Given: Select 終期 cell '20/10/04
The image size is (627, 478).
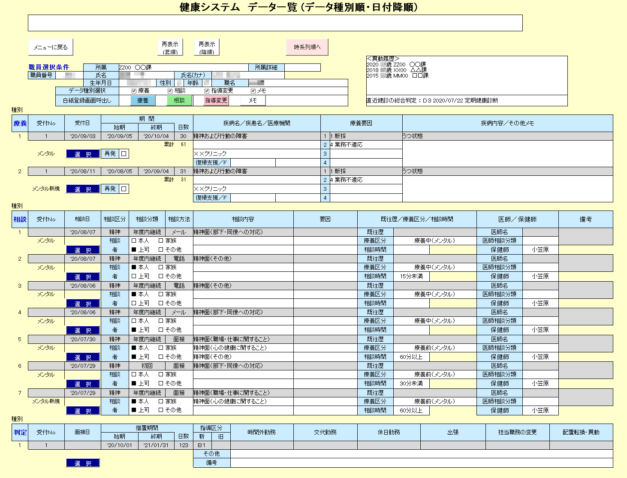Looking at the screenshot, I should point(156,136).
